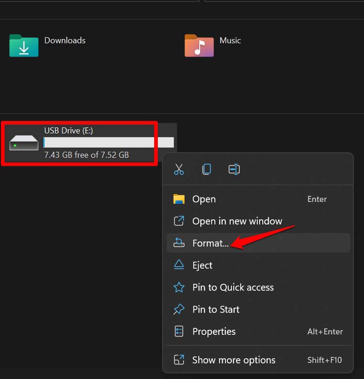Click the Music folder label
The image size is (364, 379).
[230, 41]
